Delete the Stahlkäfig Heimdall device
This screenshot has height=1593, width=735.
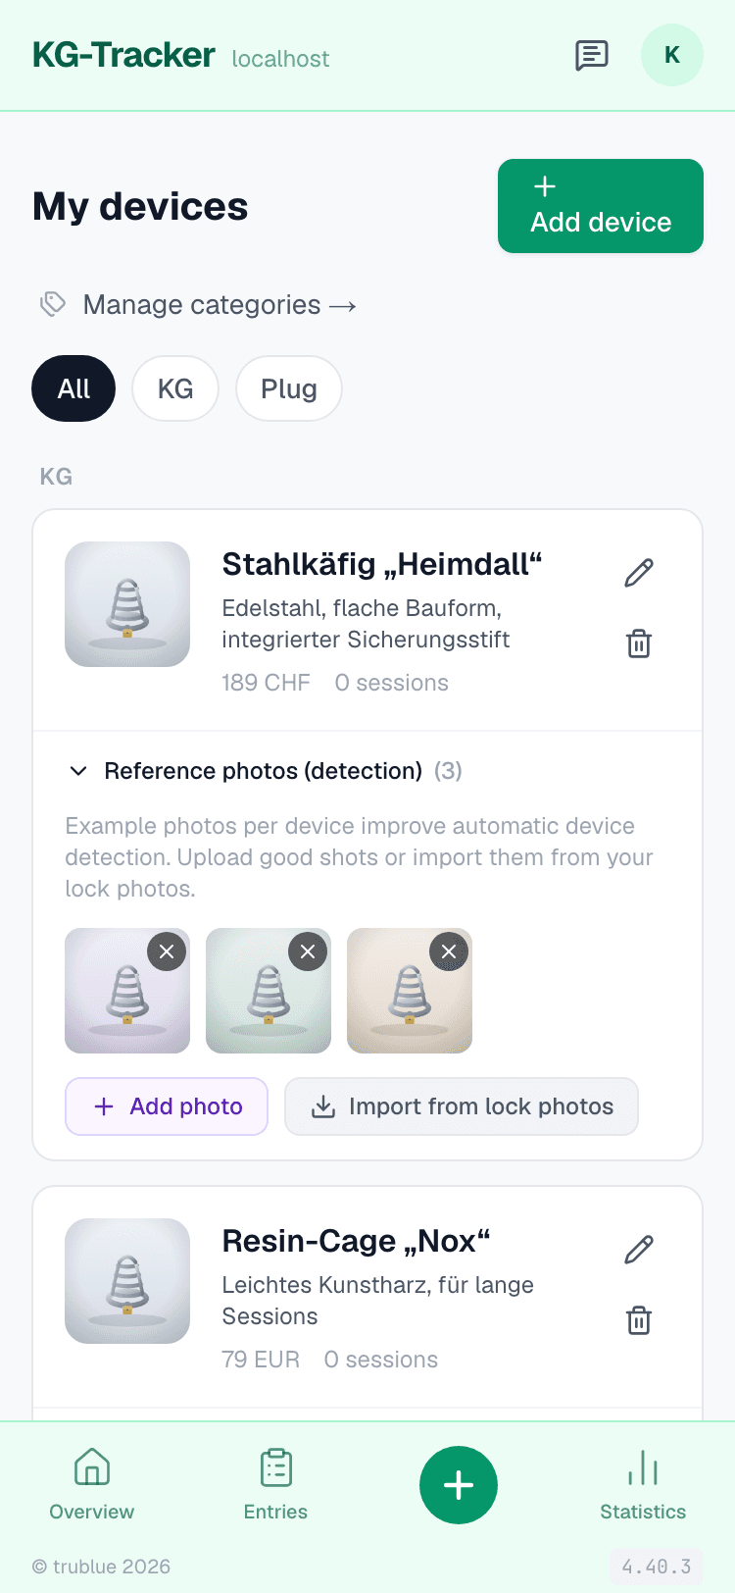[639, 643]
